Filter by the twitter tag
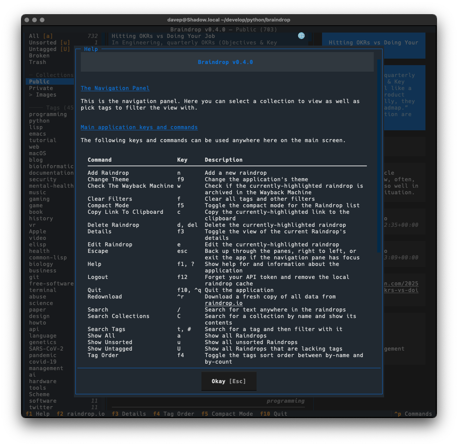 (41, 407)
